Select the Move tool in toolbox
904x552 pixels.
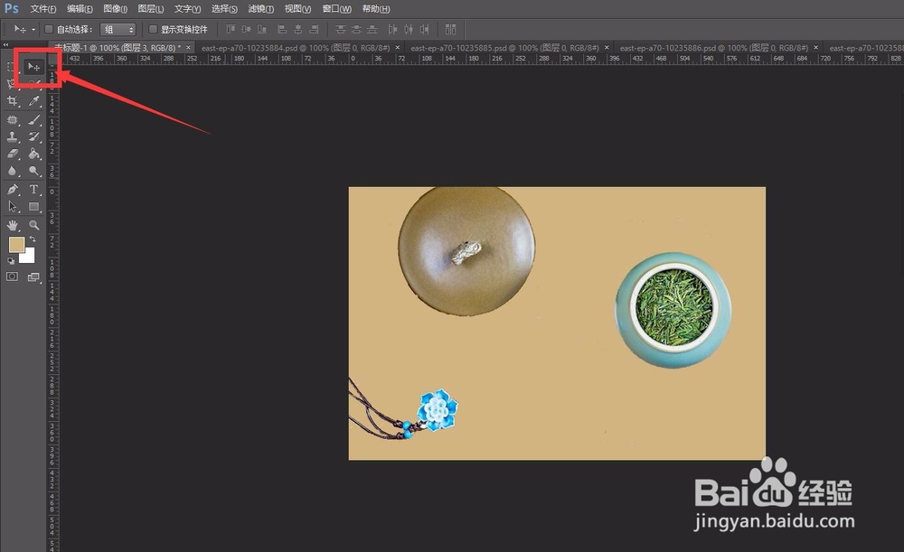pos(34,67)
